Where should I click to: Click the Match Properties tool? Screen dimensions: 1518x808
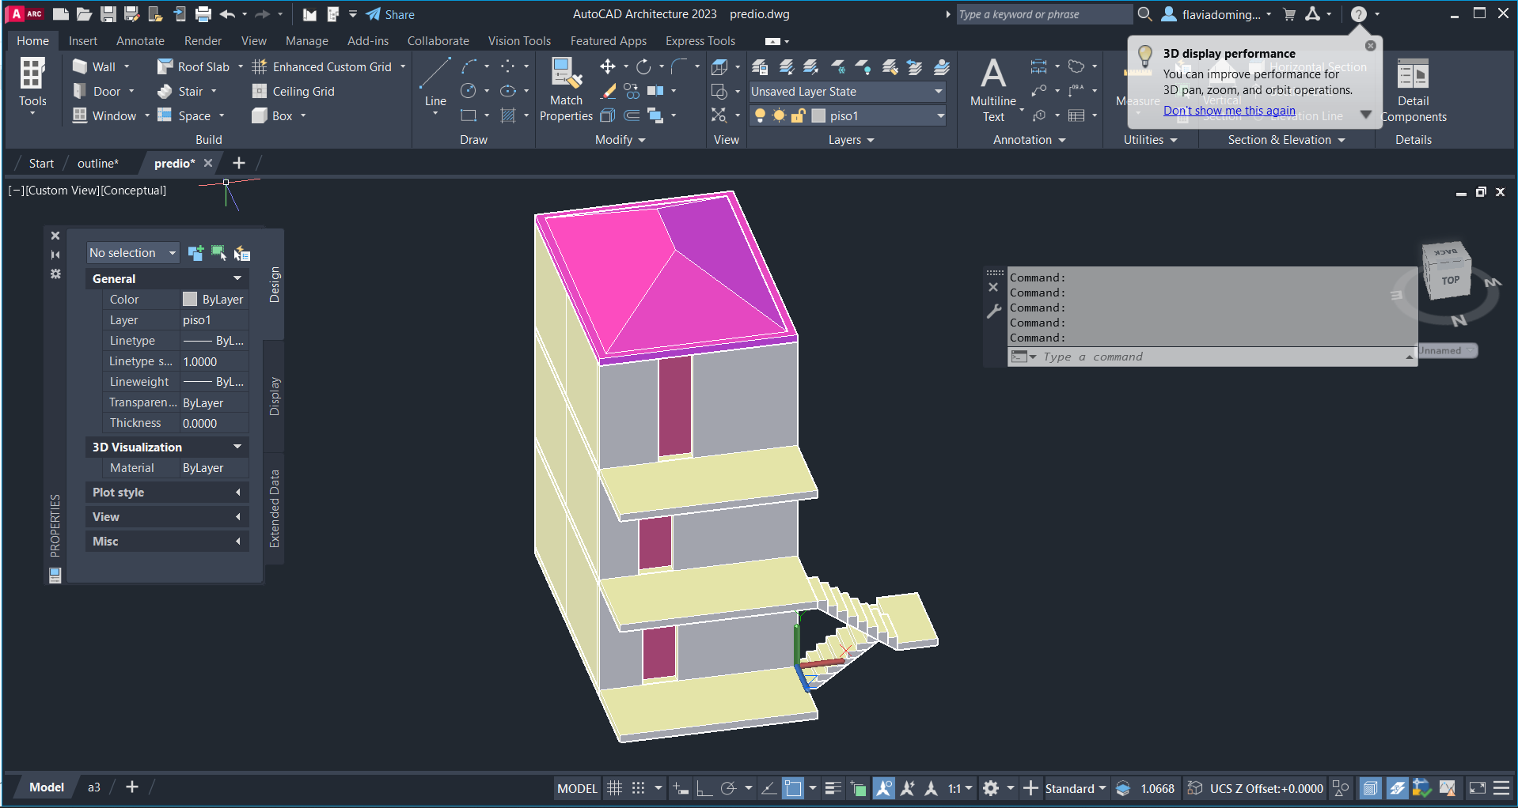point(565,90)
